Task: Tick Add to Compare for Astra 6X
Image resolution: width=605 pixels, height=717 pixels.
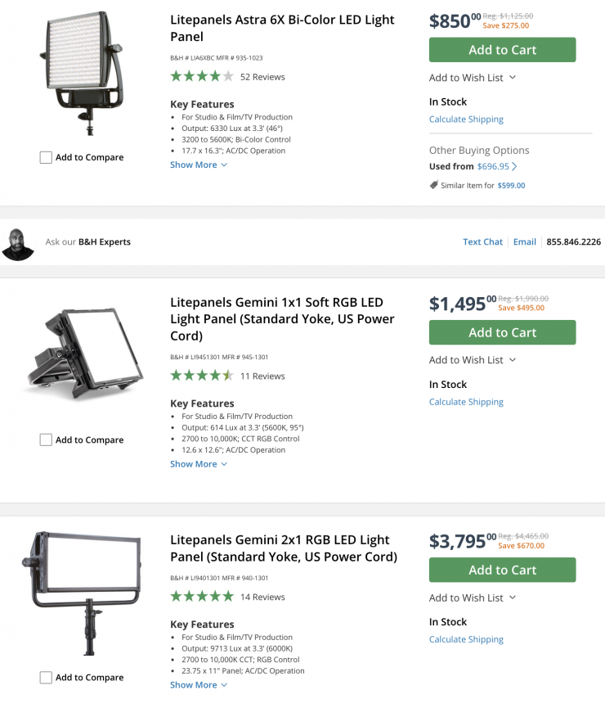Action: click(x=46, y=157)
